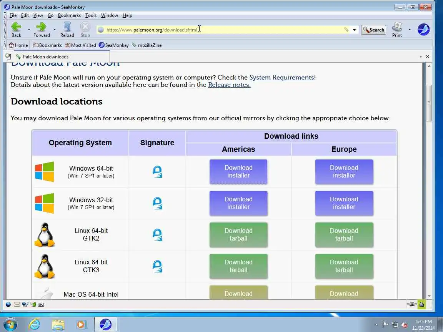Expand the Print button dropdown arrow
The width and height of the screenshot is (443, 332).
[410, 29]
